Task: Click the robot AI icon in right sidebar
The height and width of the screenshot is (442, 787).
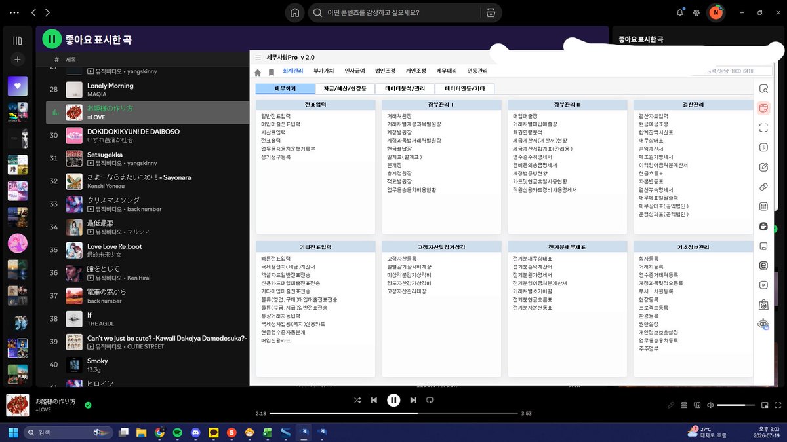Action: 763,324
